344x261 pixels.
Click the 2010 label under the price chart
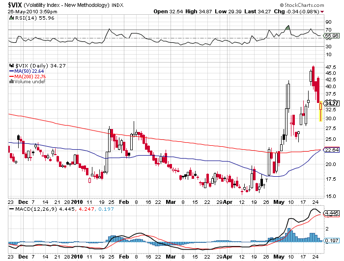[77, 202]
